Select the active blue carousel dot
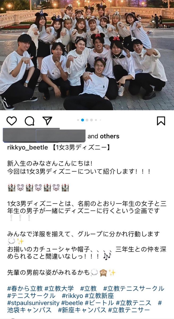Screen dimensions: 174x319 click(x=82, y=120)
